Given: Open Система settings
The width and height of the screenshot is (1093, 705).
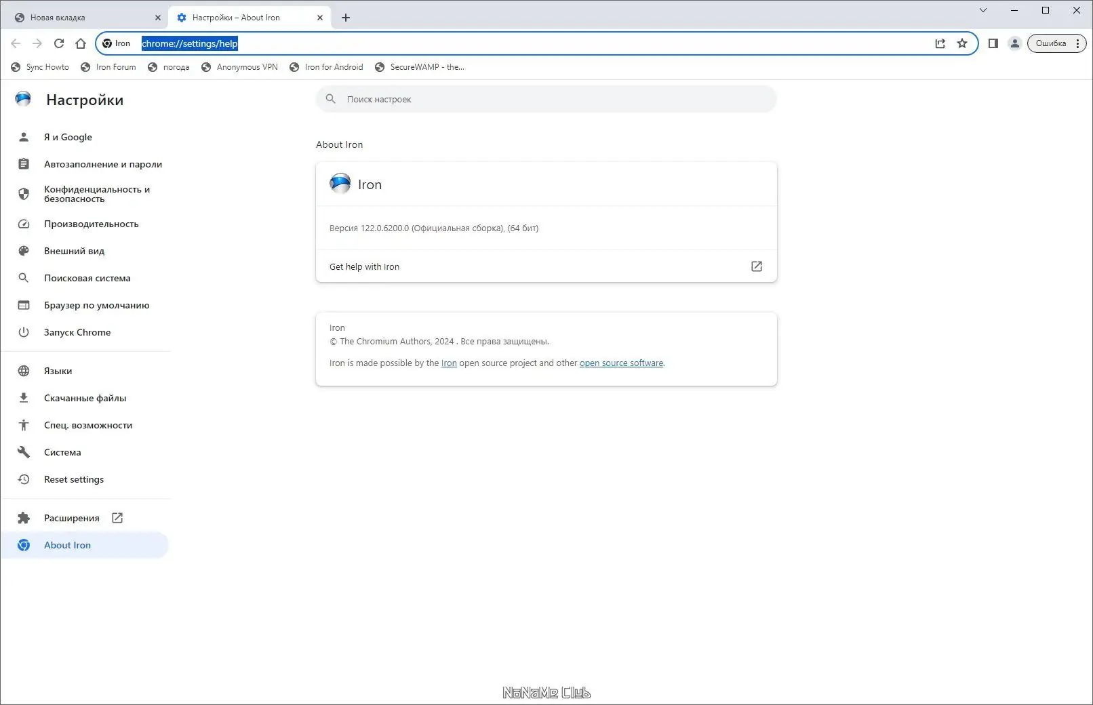Looking at the screenshot, I should [85, 452].
